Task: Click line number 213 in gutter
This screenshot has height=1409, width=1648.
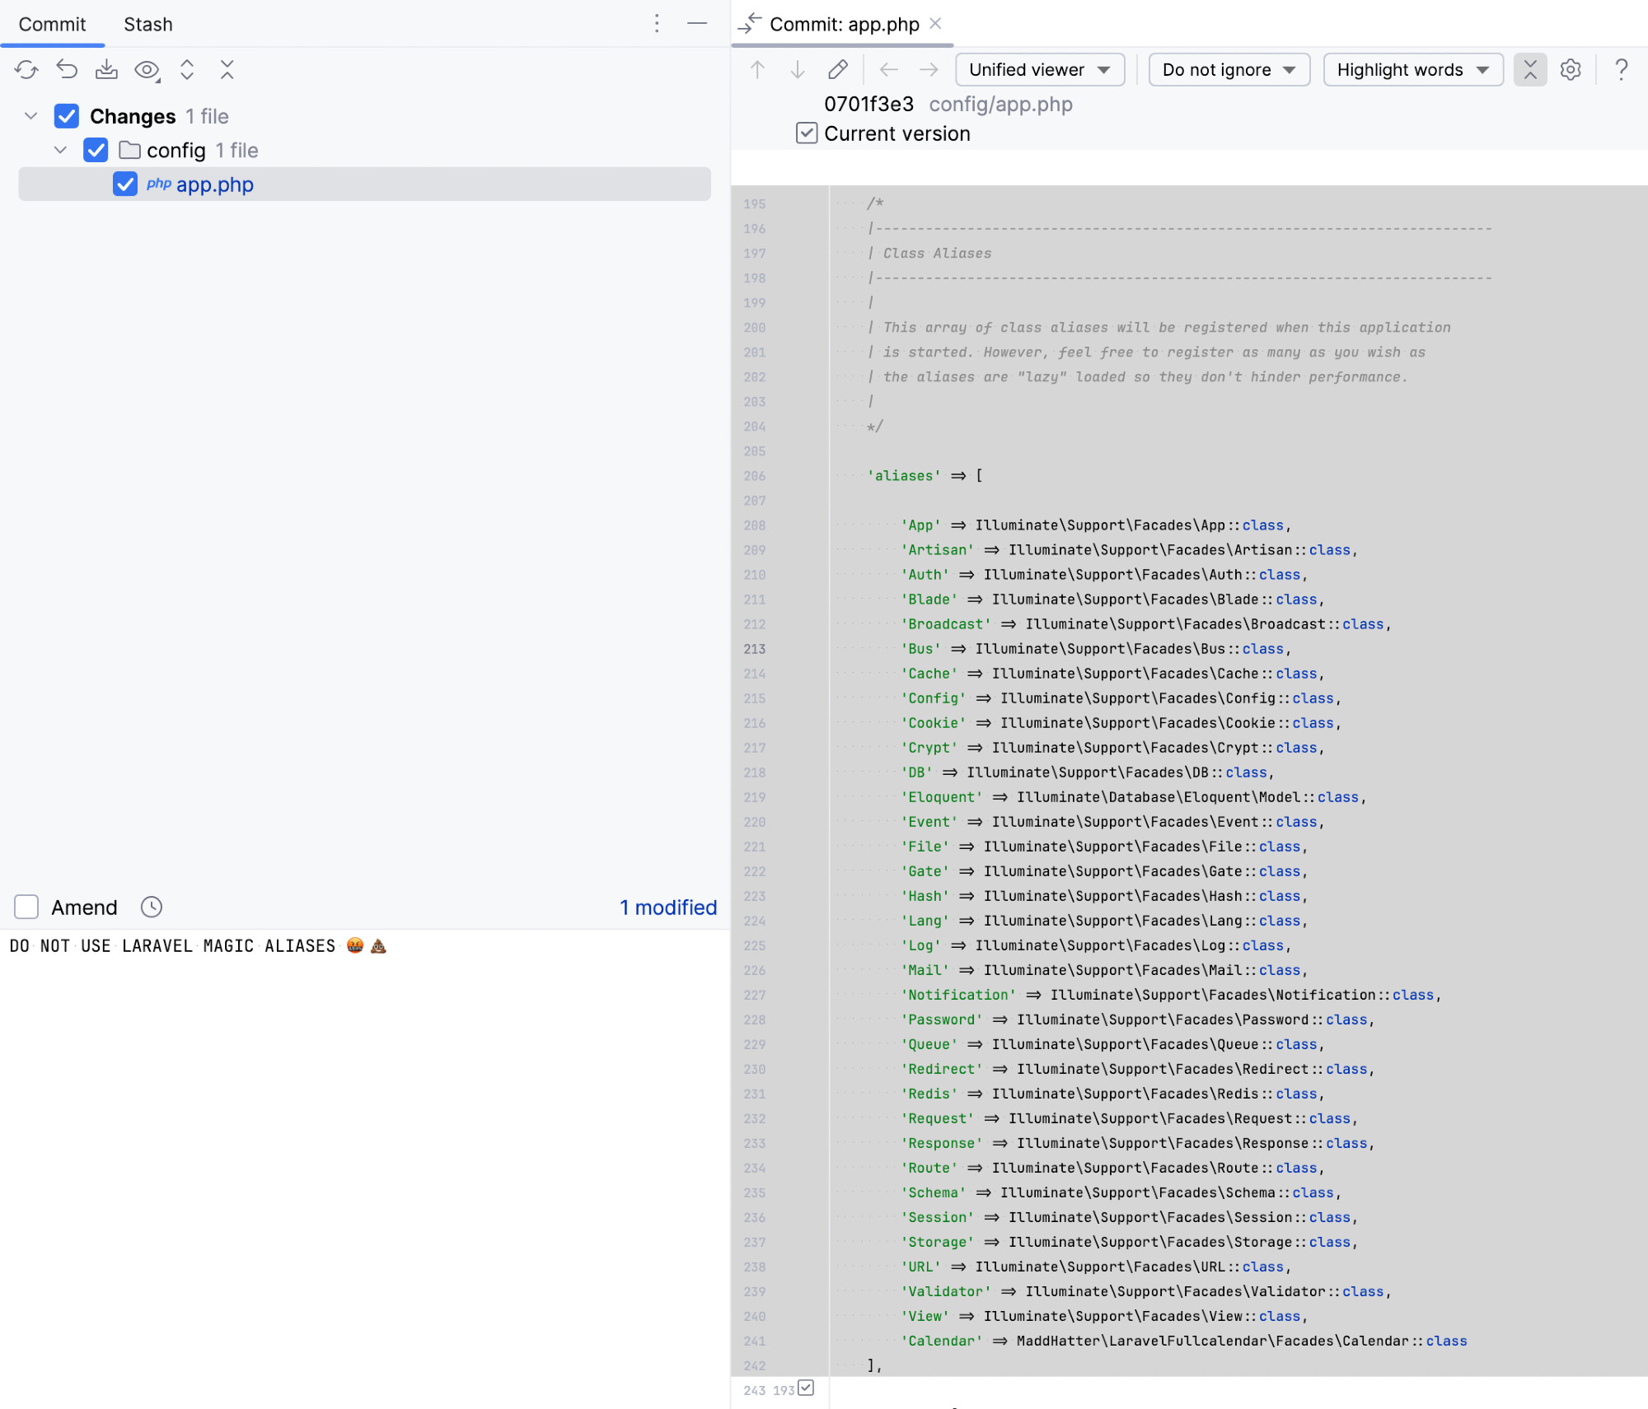Action: coord(754,649)
